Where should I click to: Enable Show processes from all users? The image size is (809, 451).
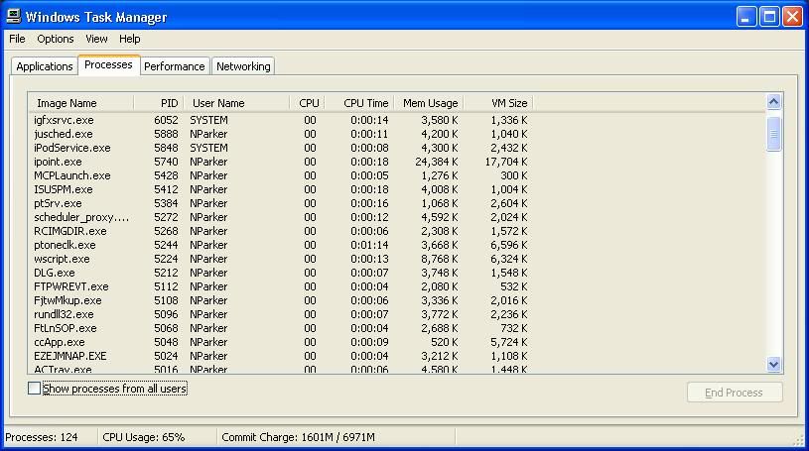point(34,389)
